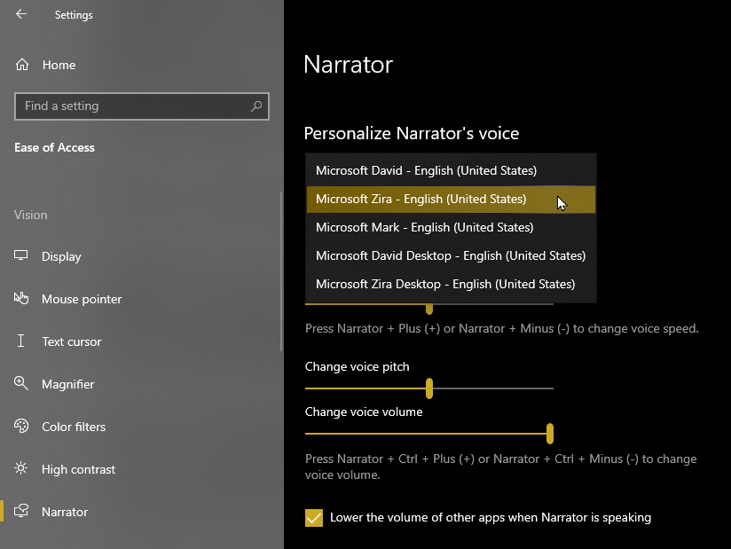Click the voice speed slider handle
The height and width of the screenshot is (549, 731).
pos(428,309)
